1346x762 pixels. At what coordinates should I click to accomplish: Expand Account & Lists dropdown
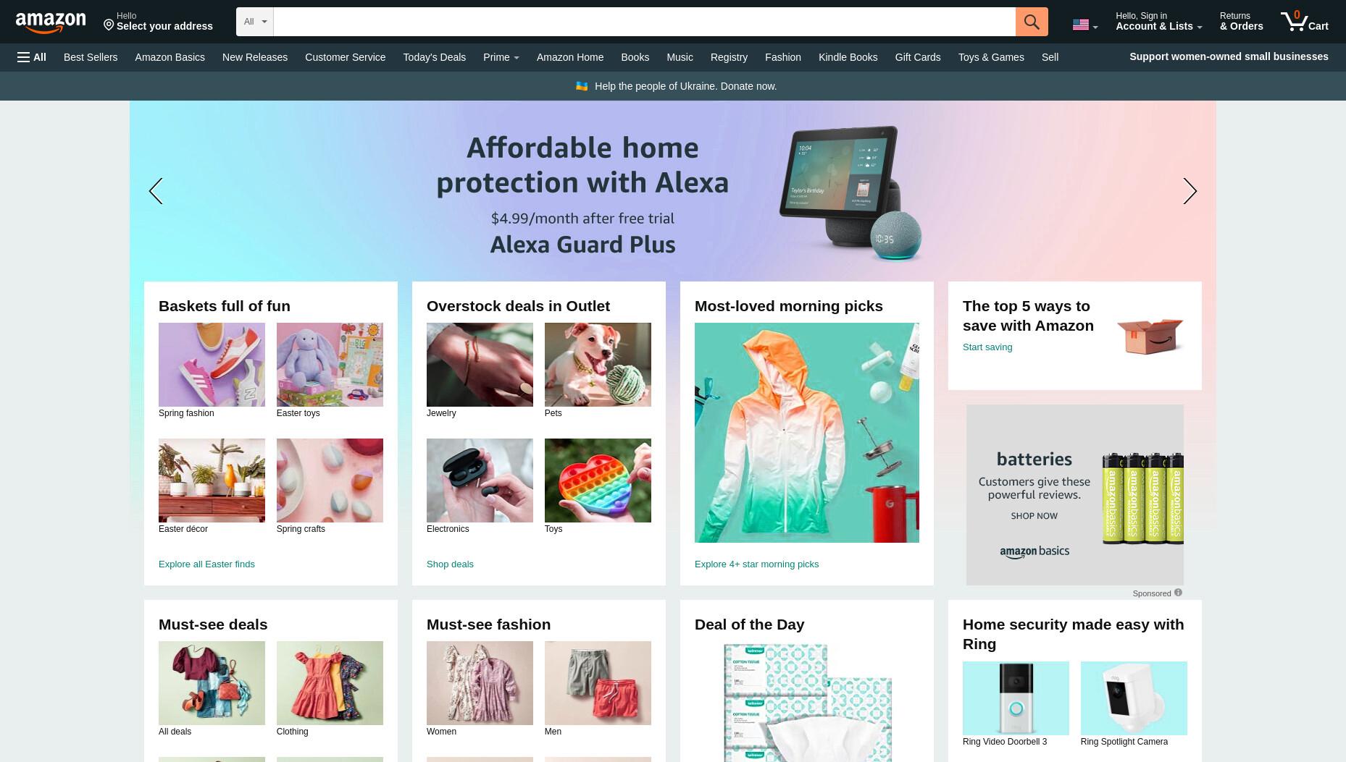1158,21
